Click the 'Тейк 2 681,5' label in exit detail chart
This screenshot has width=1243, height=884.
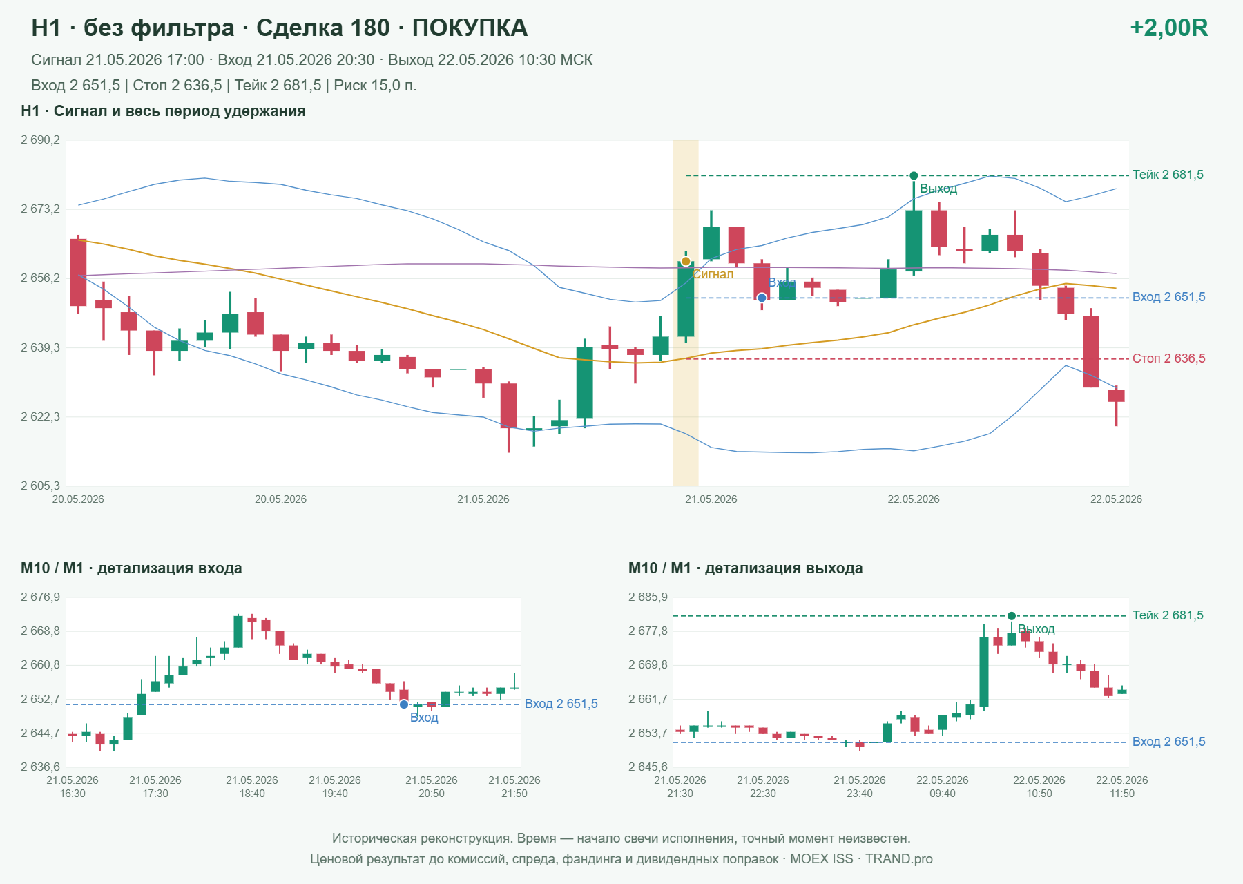1168,615
